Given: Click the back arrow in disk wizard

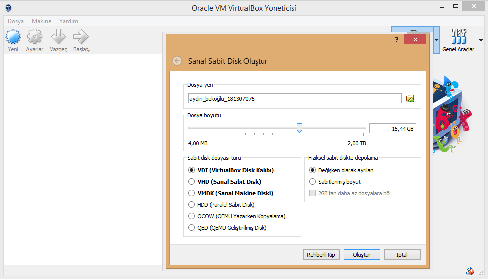Looking at the screenshot, I should tap(177, 61).
